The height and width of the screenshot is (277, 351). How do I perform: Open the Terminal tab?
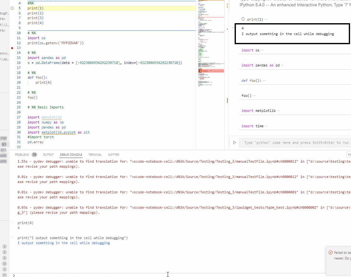coord(95,154)
